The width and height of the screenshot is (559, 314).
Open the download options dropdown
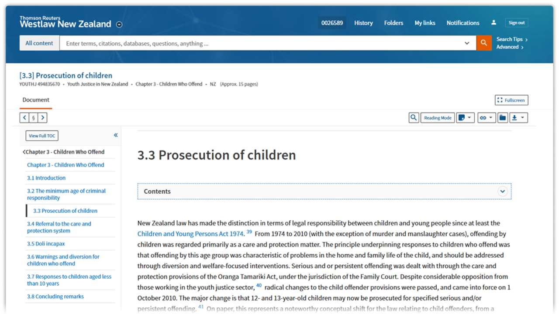[x=518, y=118]
